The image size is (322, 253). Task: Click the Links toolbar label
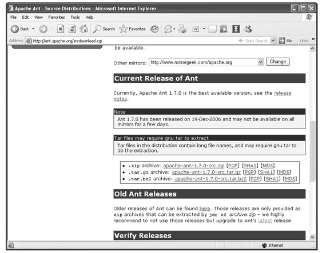(x=304, y=41)
